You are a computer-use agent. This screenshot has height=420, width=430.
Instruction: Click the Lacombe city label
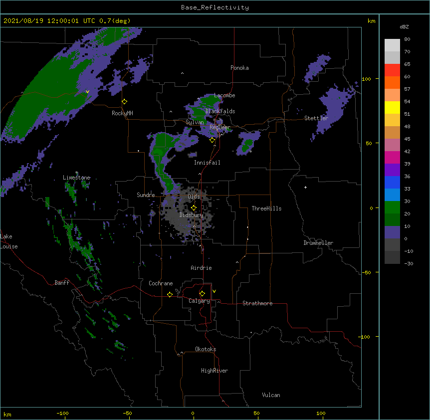click(x=224, y=95)
